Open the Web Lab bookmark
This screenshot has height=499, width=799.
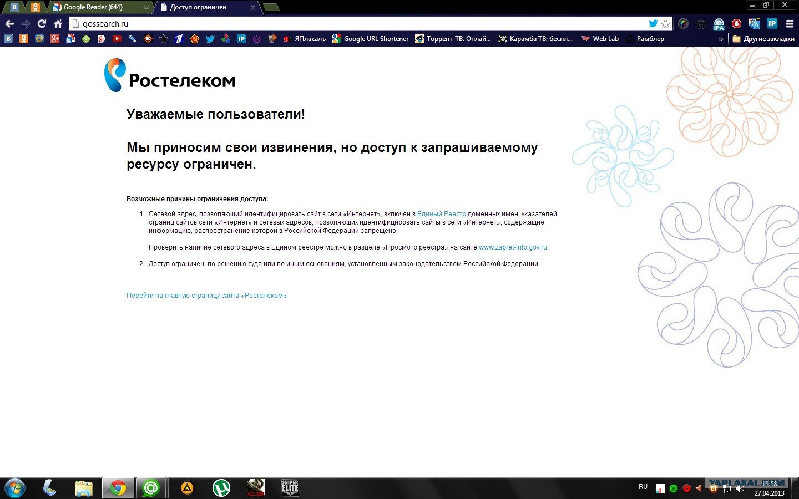pyautogui.click(x=600, y=39)
